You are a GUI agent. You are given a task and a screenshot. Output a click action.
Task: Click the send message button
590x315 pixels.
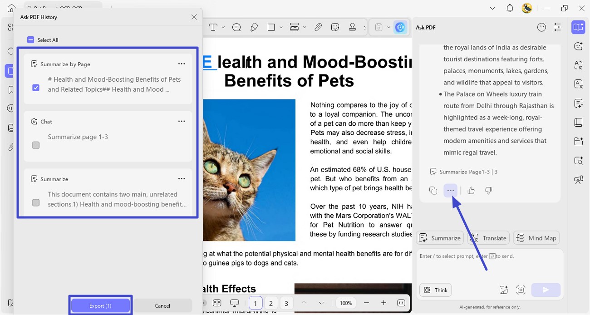pyautogui.click(x=546, y=290)
